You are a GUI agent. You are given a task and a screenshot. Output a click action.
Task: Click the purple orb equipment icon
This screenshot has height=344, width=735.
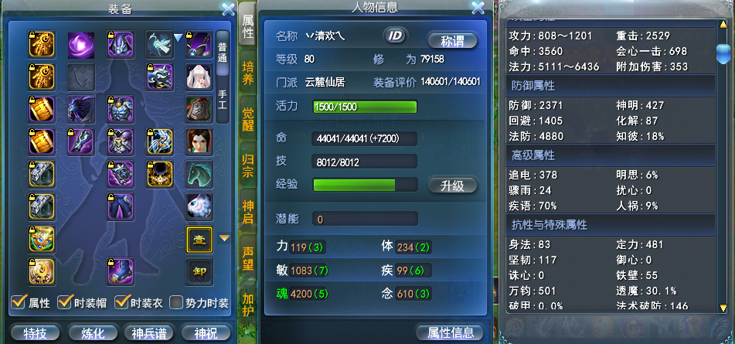[81, 45]
